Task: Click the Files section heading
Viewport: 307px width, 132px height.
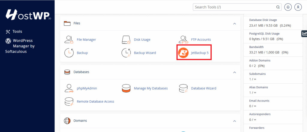Action: coord(77,23)
